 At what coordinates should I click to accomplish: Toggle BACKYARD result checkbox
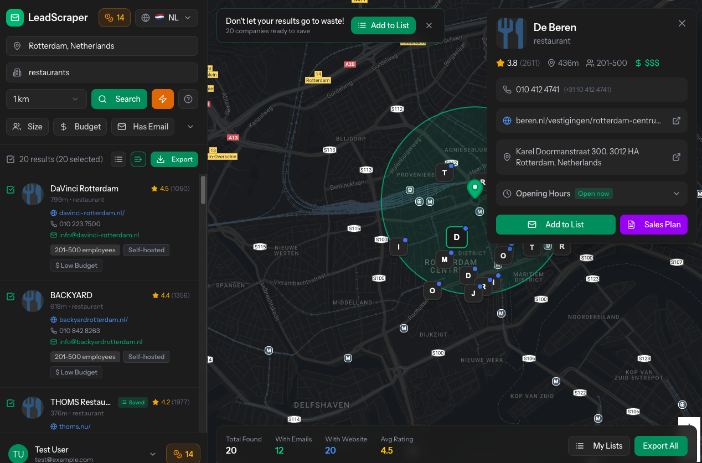click(x=11, y=296)
